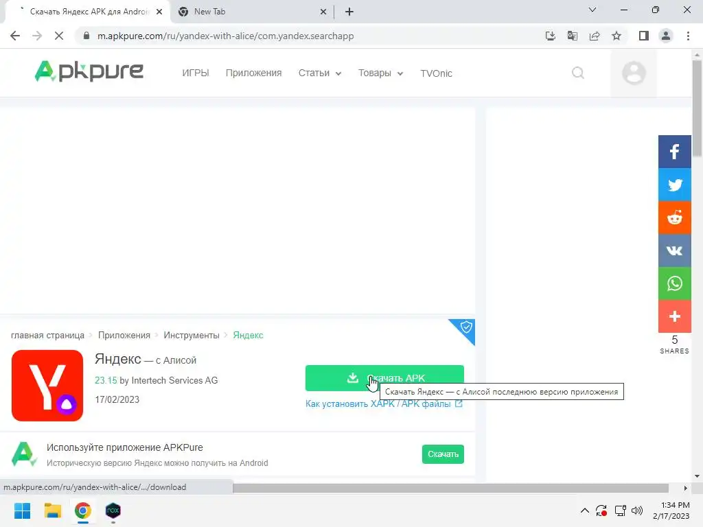703x527 pixels.
Task: Click the Яндекс breadcrumb
Action: (248, 335)
